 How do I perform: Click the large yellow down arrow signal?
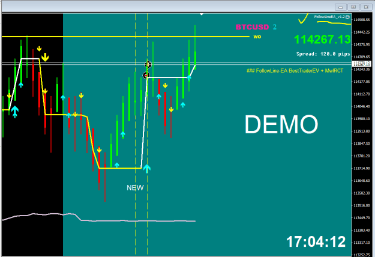pos(45,58)
